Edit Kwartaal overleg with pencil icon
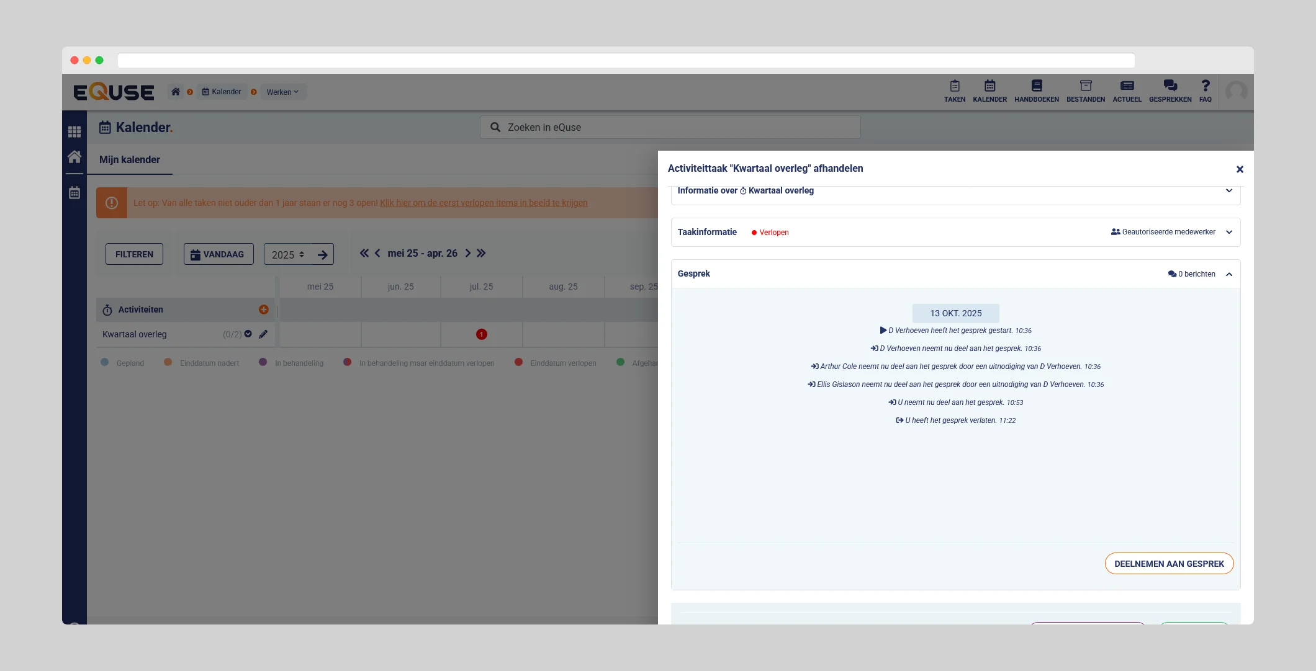This screenshot has height=671, width=1316. point(263,334)
